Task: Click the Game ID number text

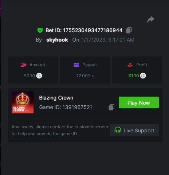Action: coord(77,107)
